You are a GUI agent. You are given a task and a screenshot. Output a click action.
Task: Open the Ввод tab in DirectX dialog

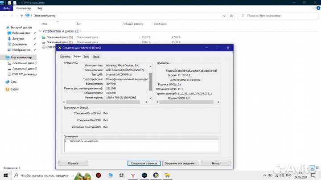[x=96, y=57]
